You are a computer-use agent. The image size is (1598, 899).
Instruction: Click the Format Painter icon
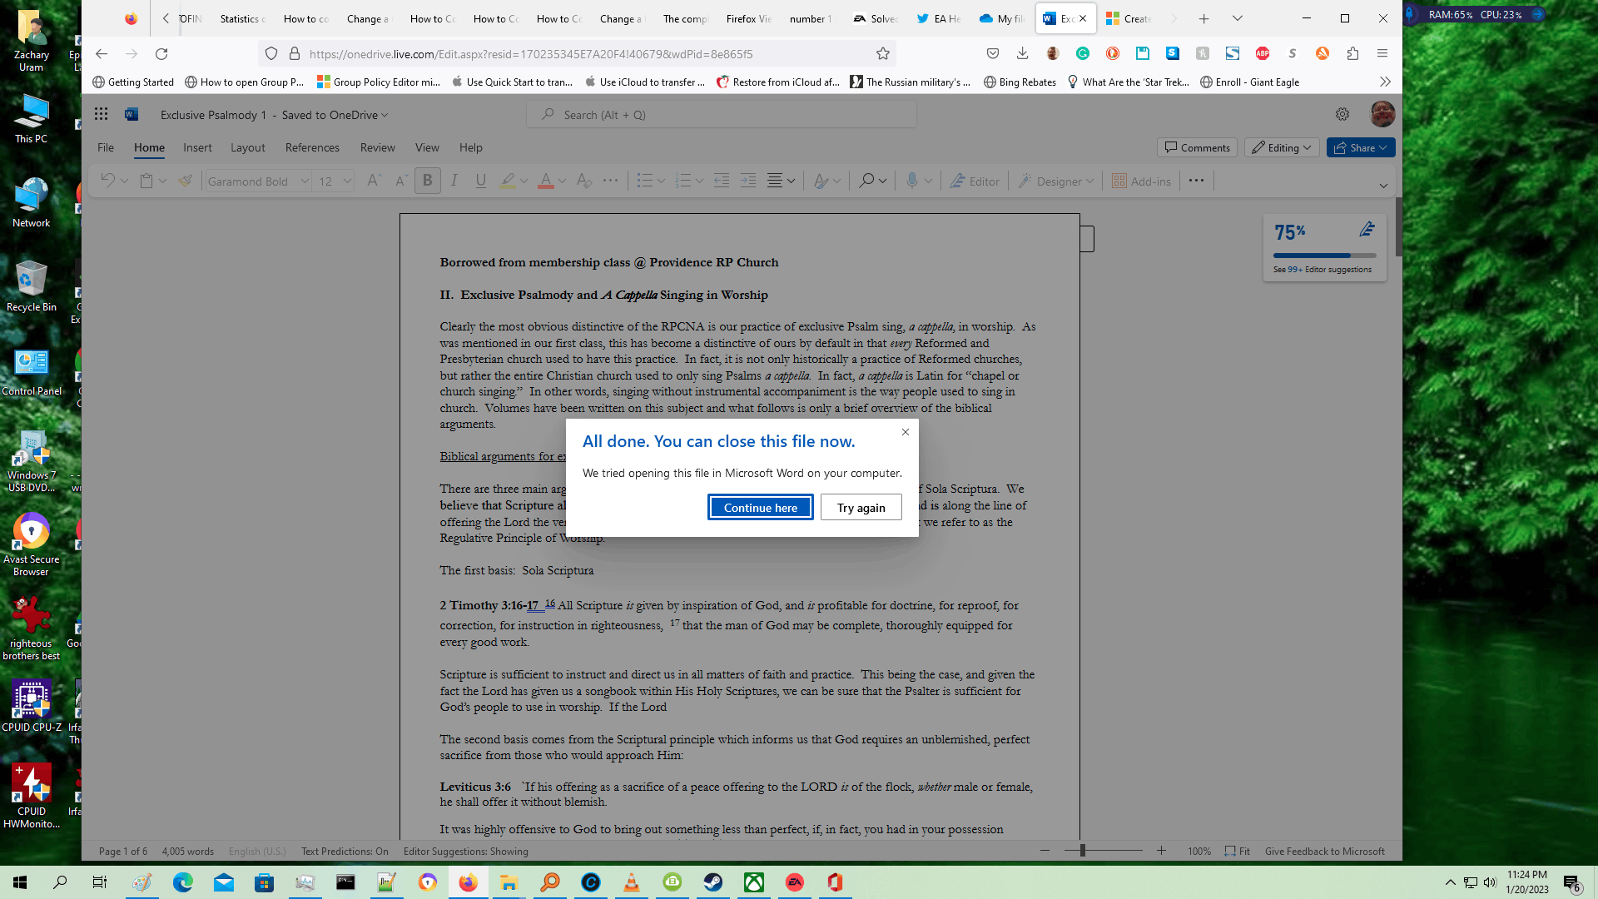(186, 181)
